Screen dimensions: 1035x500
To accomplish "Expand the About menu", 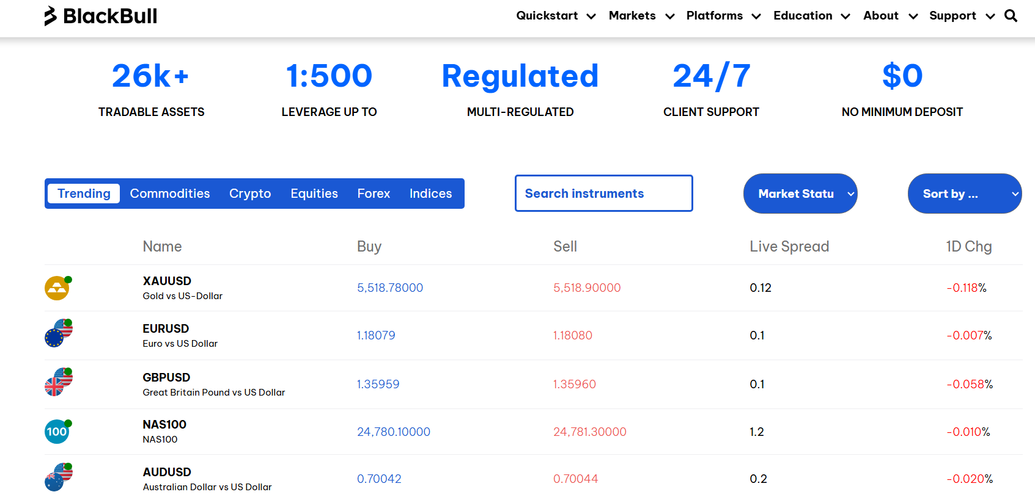I will [890, 16].
